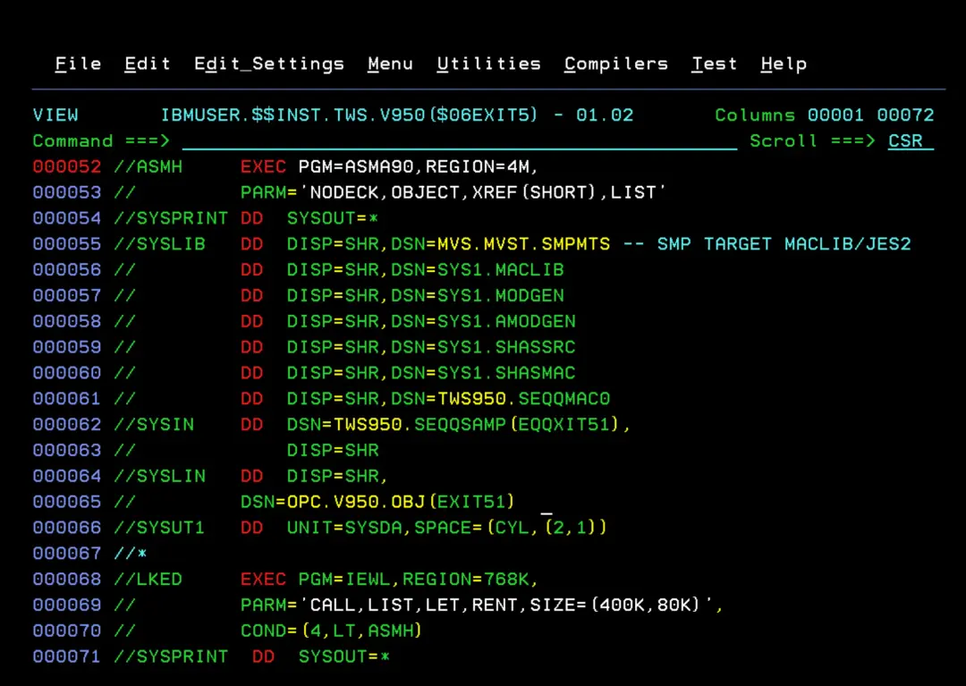
Task: Click the SMP TARGET MACLIB/JES2 comment
Action: 784,244
